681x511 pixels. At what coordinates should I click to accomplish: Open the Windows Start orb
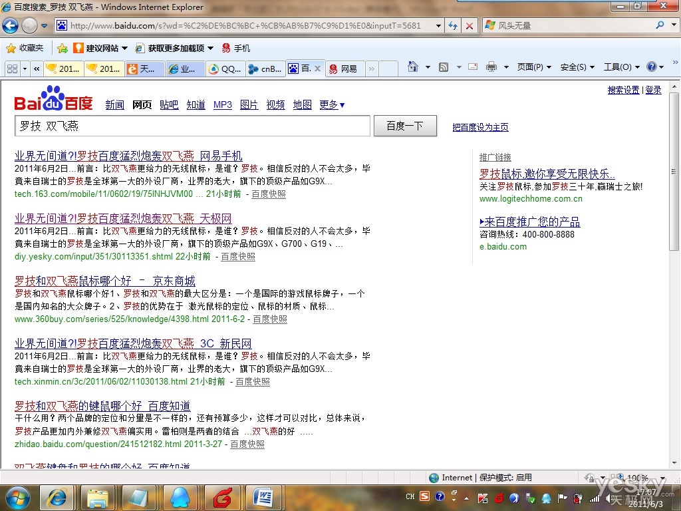(x=17, y=498)
